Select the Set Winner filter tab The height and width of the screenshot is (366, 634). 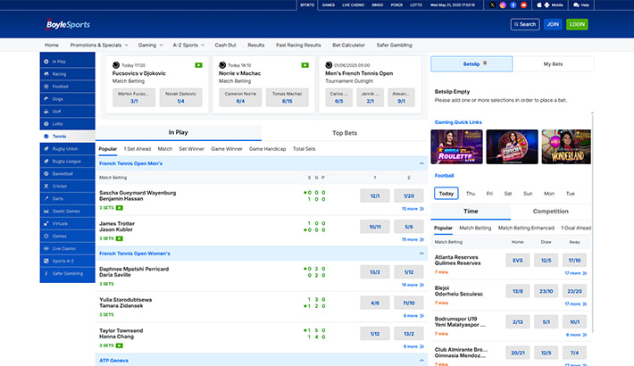click(x=191, y=149)
